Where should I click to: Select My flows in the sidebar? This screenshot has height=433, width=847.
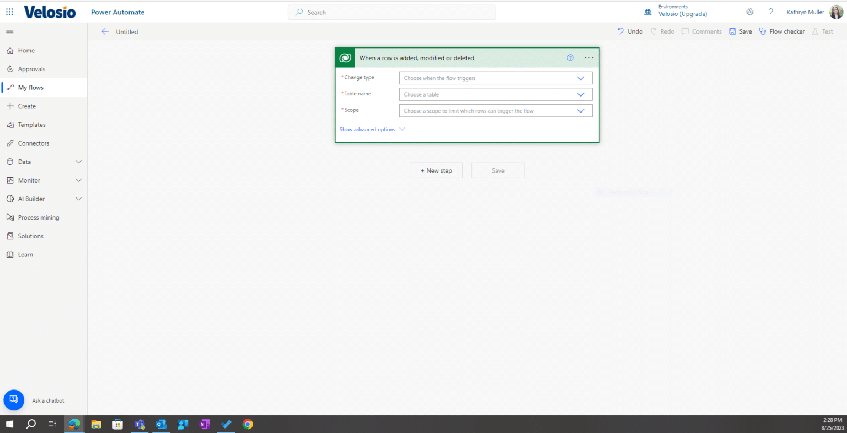tap(30, 87)
